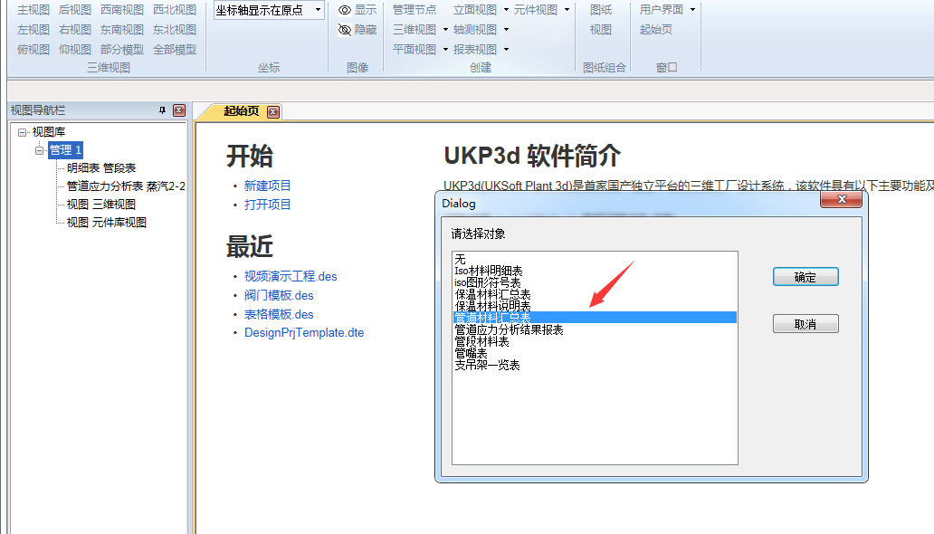Screen dimensions: 934x534
Task: Choose Iso材料明细表 from the object list
Action: point(489,272)
